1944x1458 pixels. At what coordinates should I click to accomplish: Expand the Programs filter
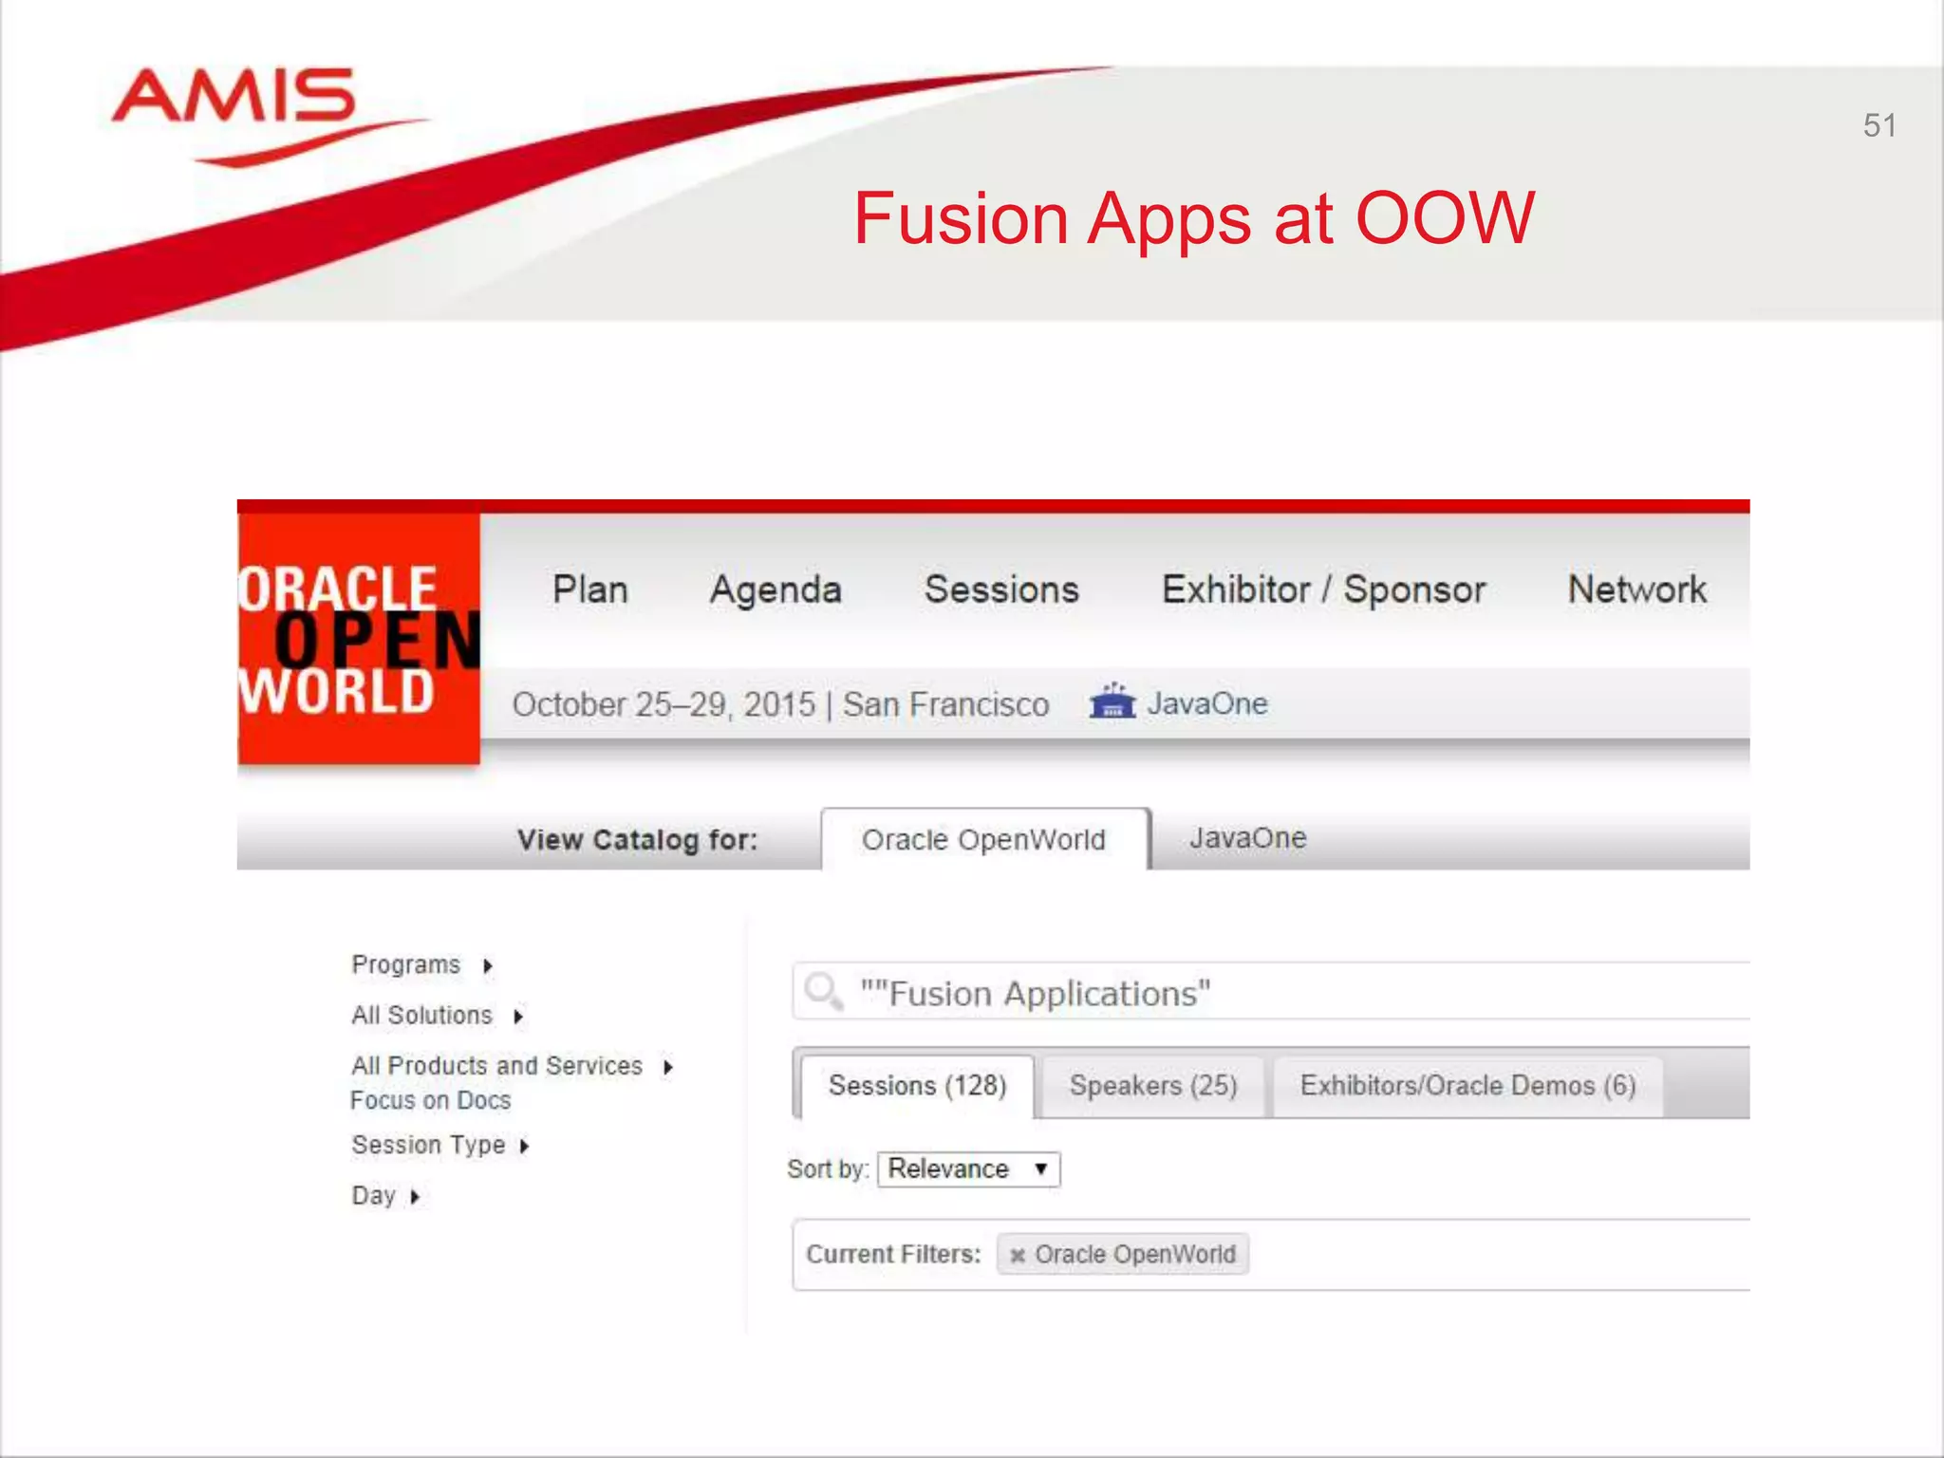coord(422,964)
